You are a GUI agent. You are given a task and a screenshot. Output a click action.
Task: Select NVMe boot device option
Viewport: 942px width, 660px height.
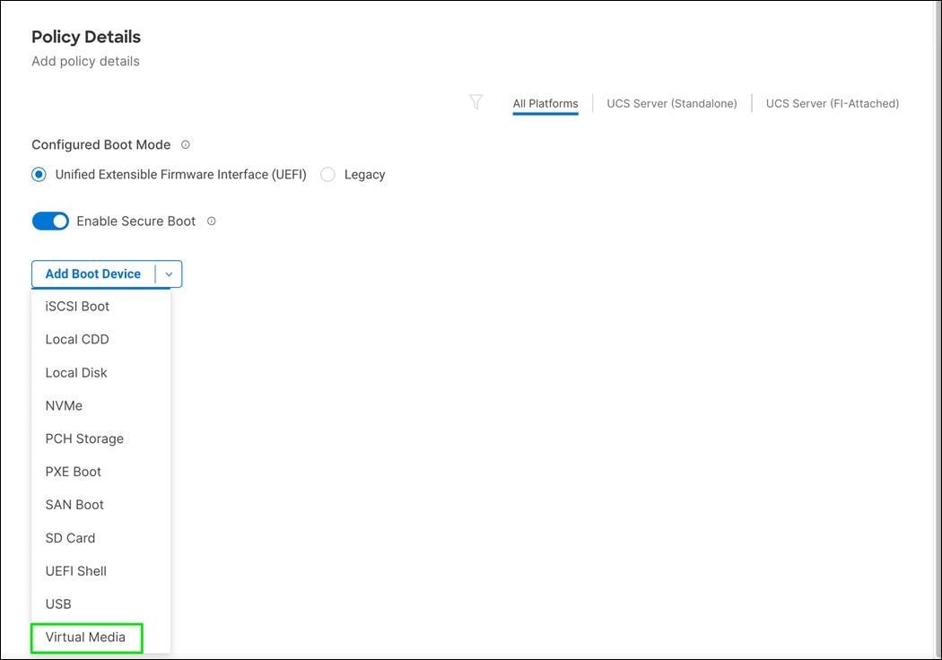click(x=64, y=405)
